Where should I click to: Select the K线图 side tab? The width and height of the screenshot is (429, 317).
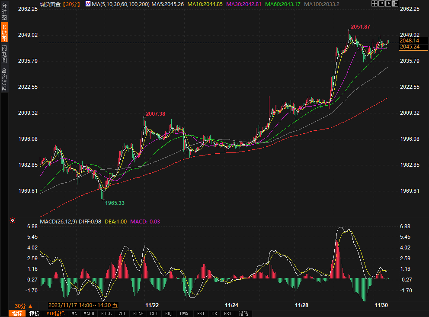(4, 32)
